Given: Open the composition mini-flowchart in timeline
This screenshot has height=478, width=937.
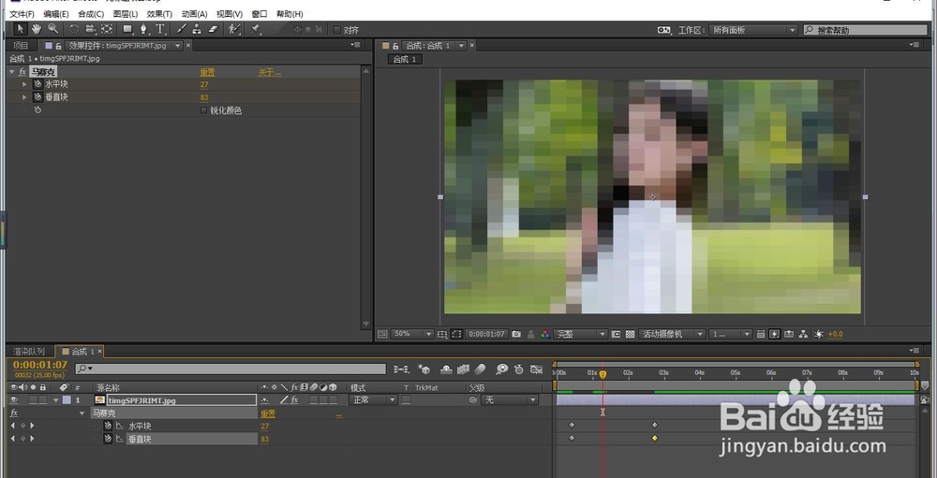Looking at the screenshot, I should (x=401, y=370).
